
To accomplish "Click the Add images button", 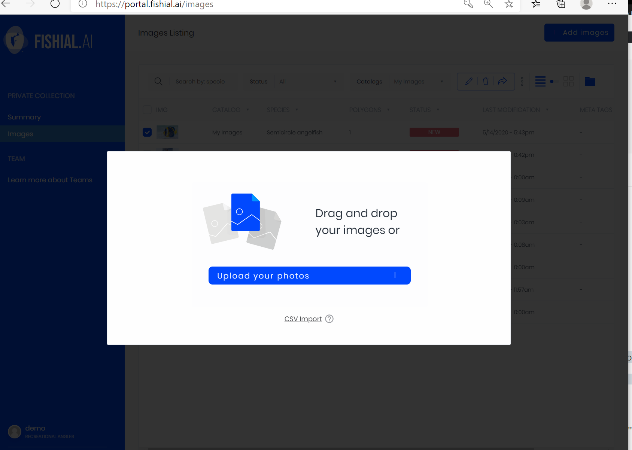I will point(579,33).
